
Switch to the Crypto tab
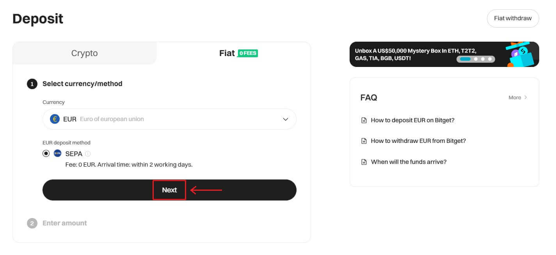[x=84, y=53]
